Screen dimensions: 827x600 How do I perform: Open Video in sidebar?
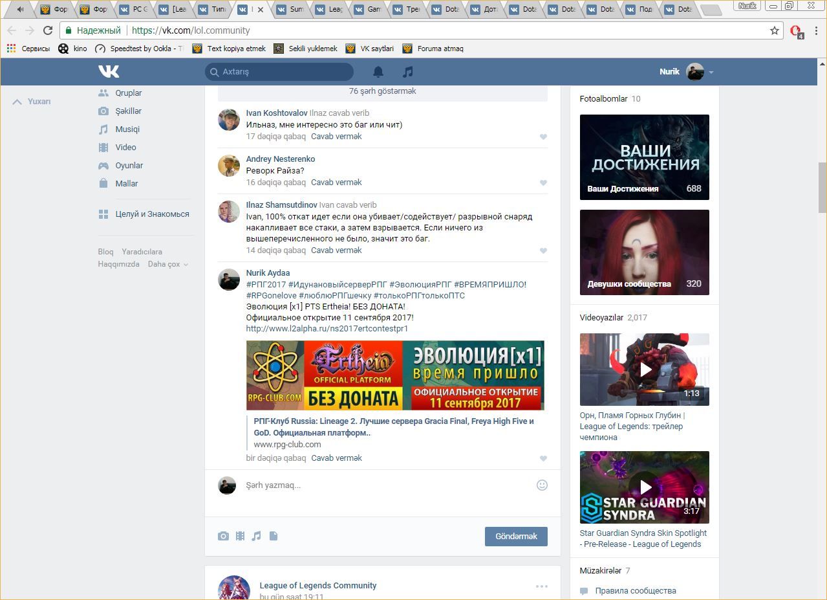125,148
